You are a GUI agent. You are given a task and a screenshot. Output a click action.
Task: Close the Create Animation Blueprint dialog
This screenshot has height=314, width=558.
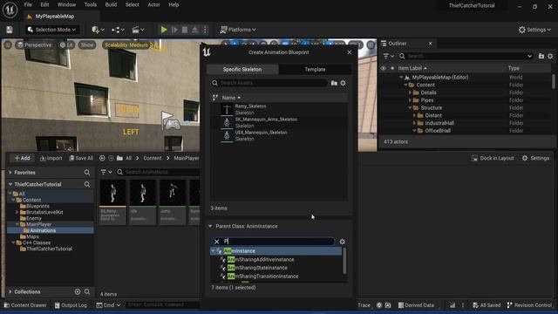(x=350, y=52)
